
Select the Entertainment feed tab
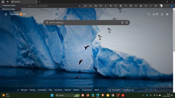(x=87, y=90)
